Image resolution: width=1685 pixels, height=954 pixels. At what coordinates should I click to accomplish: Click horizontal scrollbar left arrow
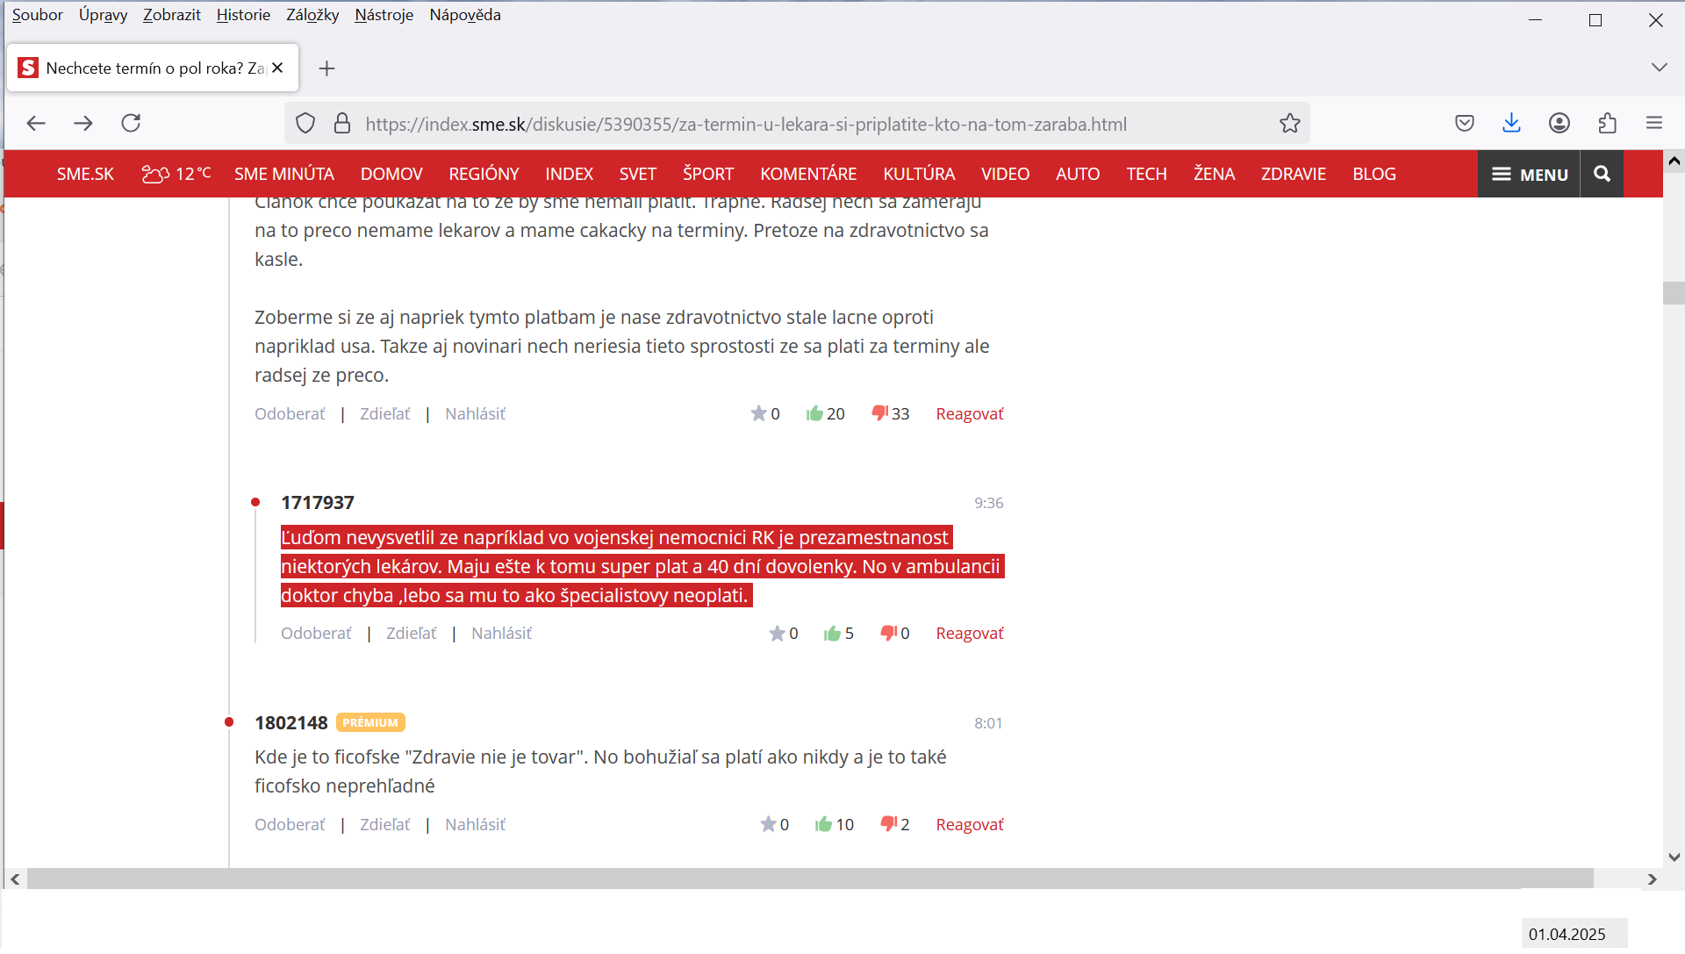pos(15,879)
